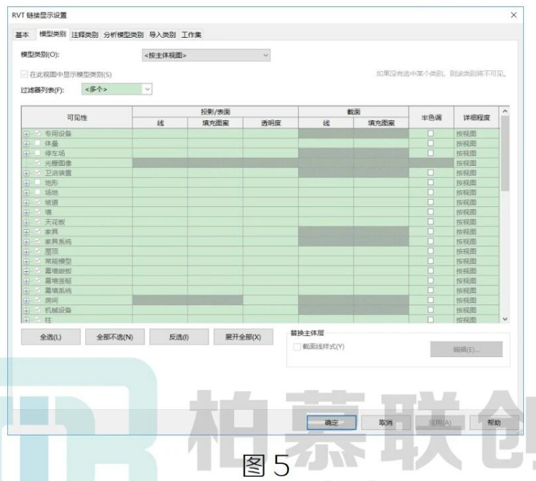Image resolution: width=536 pixels, height=481 pixels.
Task: Toggle visibility checkbox for 坡道
Action: [38, 202]
